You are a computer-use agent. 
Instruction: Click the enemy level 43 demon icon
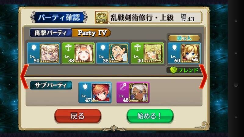pyautogui.click(x=184, y=18)
